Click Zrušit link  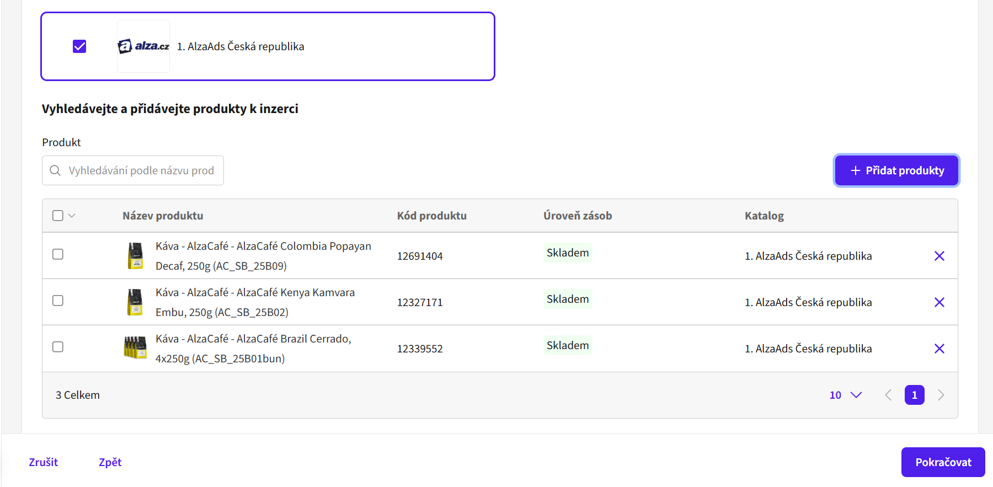point(44,462)
